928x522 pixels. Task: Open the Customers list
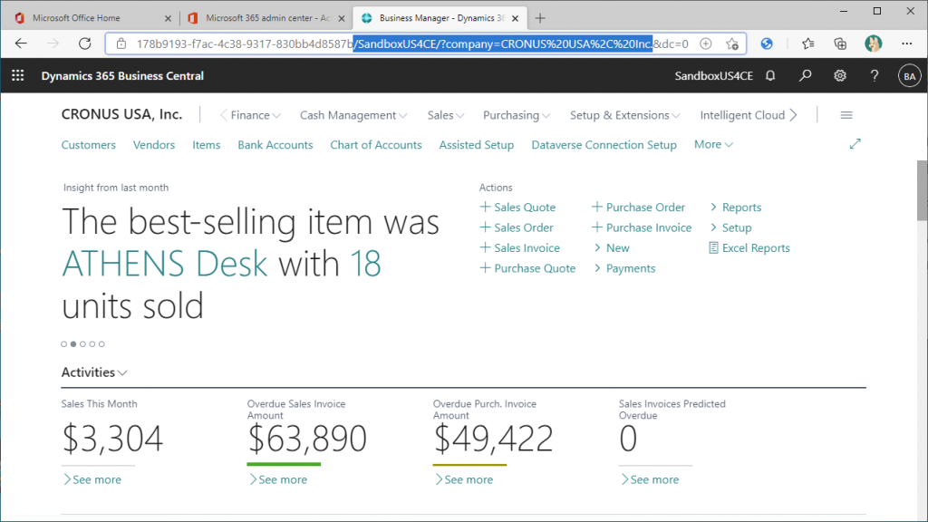[x=89, y=145]
